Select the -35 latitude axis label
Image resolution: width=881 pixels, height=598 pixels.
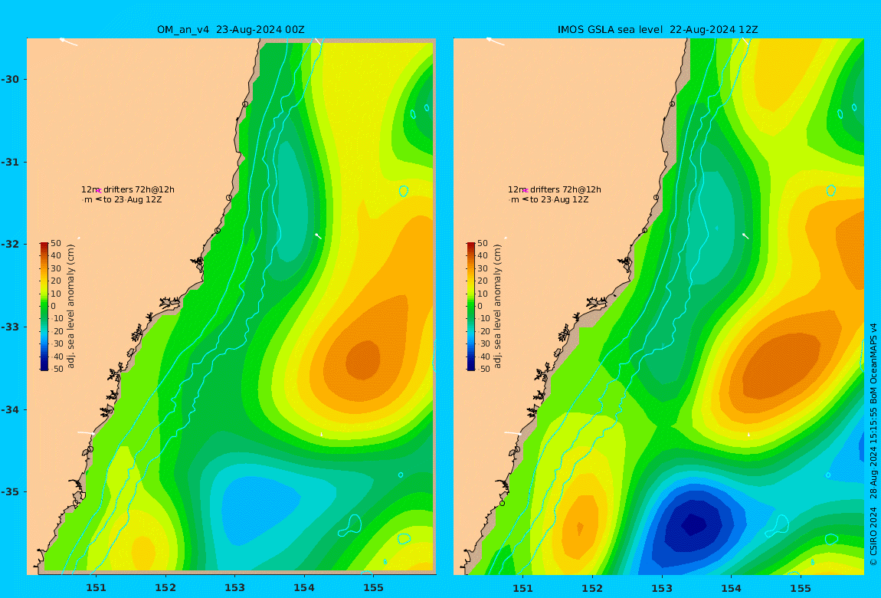point(10,491)
